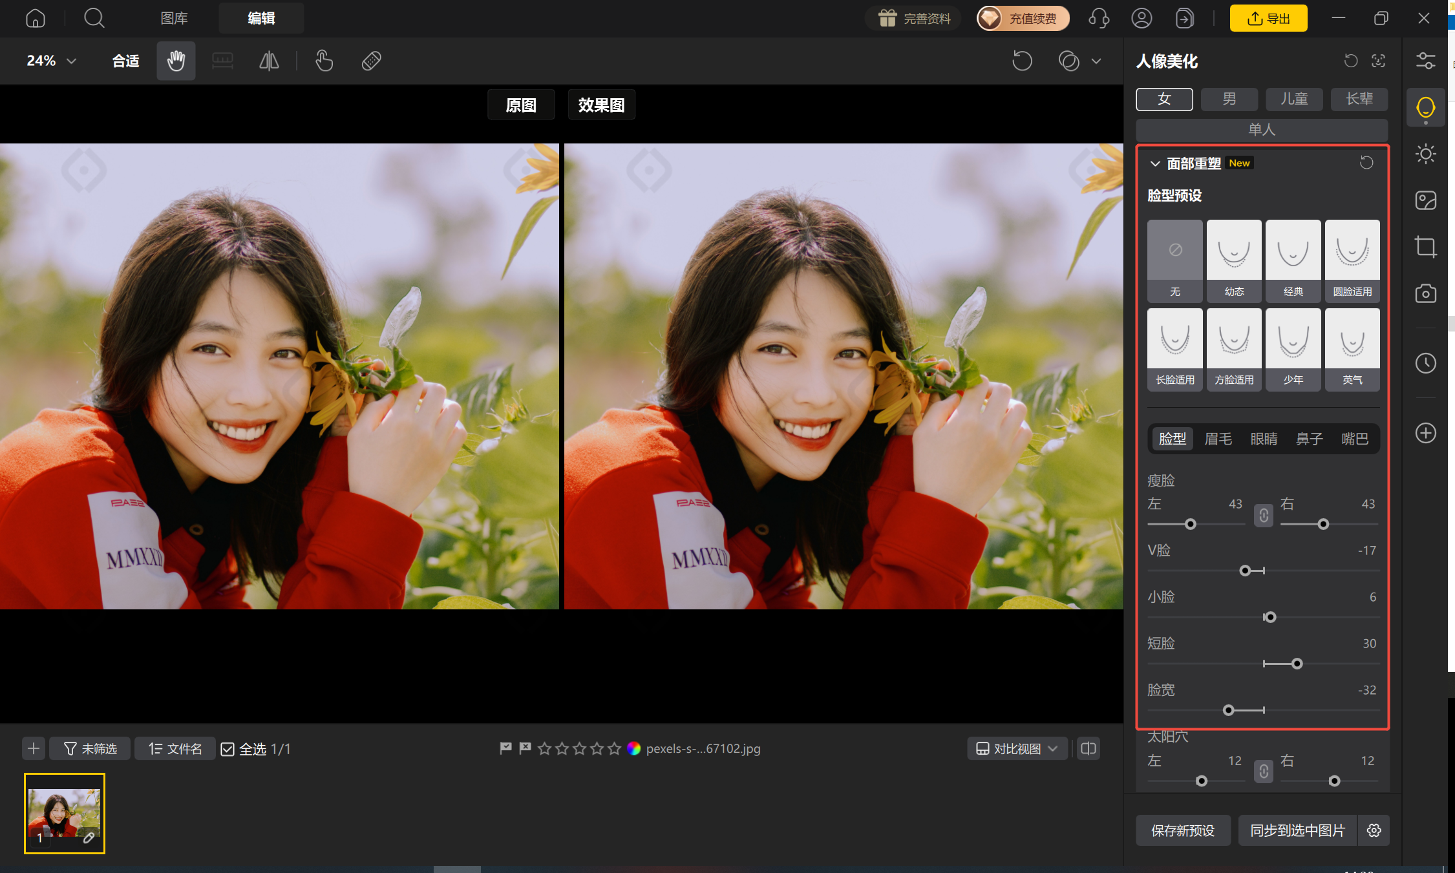Click the flip mirror tool

269,61
